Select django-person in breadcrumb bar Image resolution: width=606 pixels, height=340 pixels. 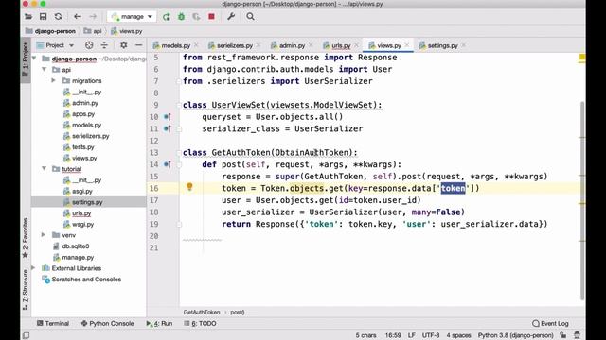pyautogui.click(x=50, y=31)
